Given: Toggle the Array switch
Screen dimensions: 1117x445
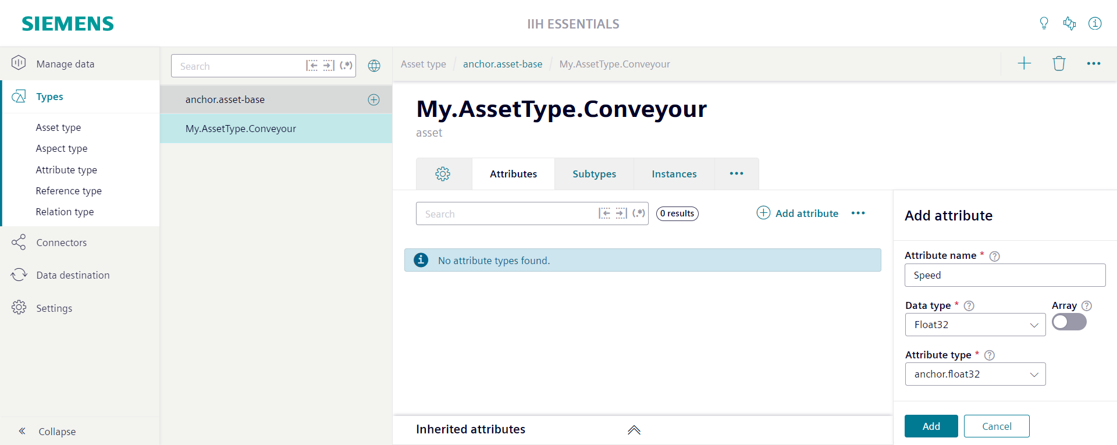Looking at the screenshot, I should point(1069,322).
